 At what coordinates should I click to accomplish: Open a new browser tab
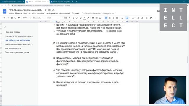(76, 2)
